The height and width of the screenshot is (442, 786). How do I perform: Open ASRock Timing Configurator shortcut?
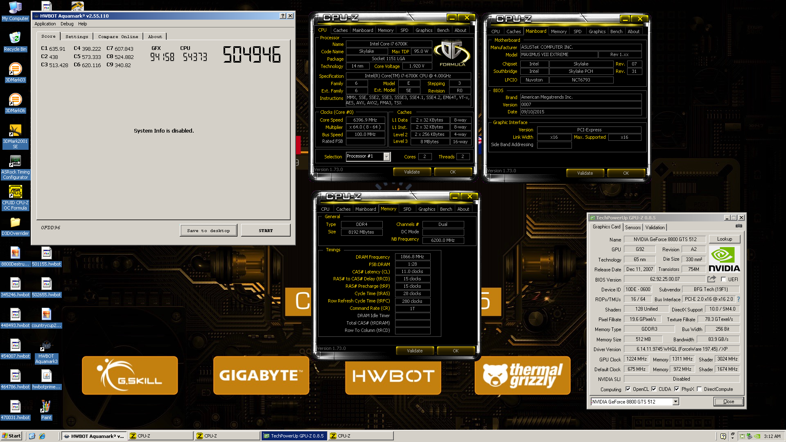(15, 167)
